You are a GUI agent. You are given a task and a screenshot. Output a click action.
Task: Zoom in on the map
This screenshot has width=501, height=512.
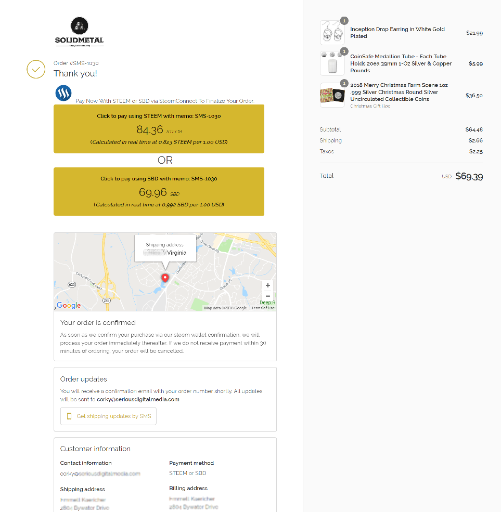click(x=267, y=285)
